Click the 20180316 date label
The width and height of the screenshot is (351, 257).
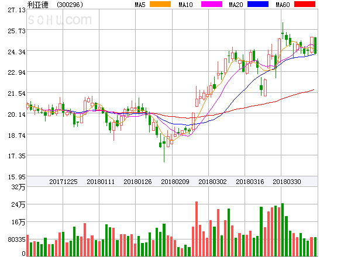(250, 182)
